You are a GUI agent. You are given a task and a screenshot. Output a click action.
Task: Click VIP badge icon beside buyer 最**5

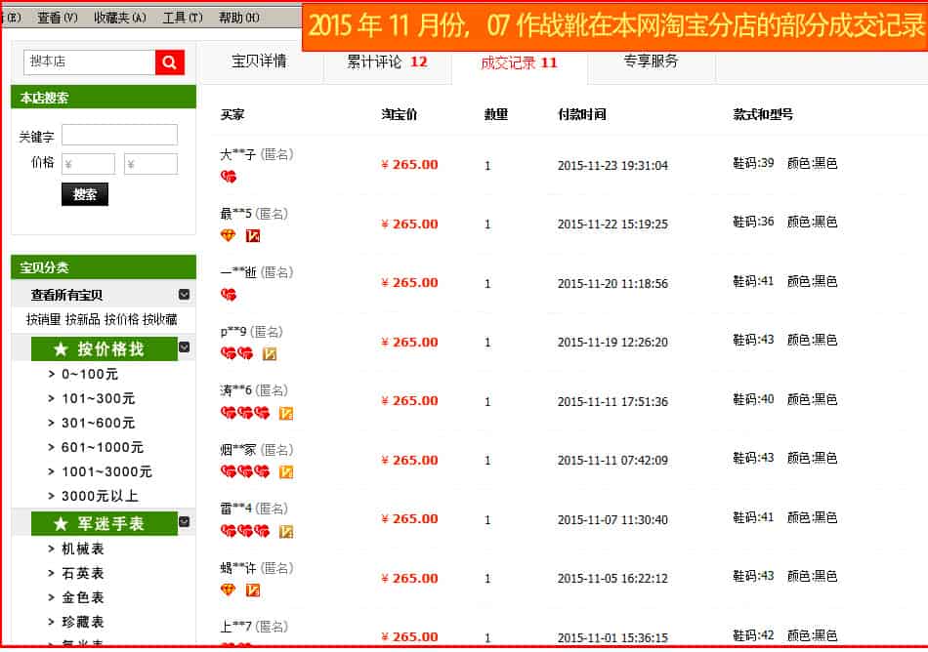click(253, 236)
